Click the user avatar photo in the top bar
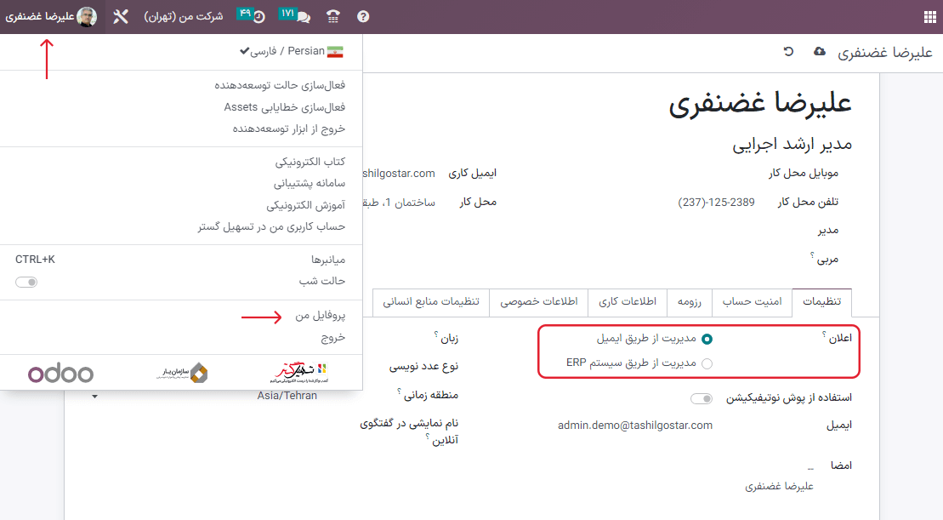943x520 pixels. (84, 15)
